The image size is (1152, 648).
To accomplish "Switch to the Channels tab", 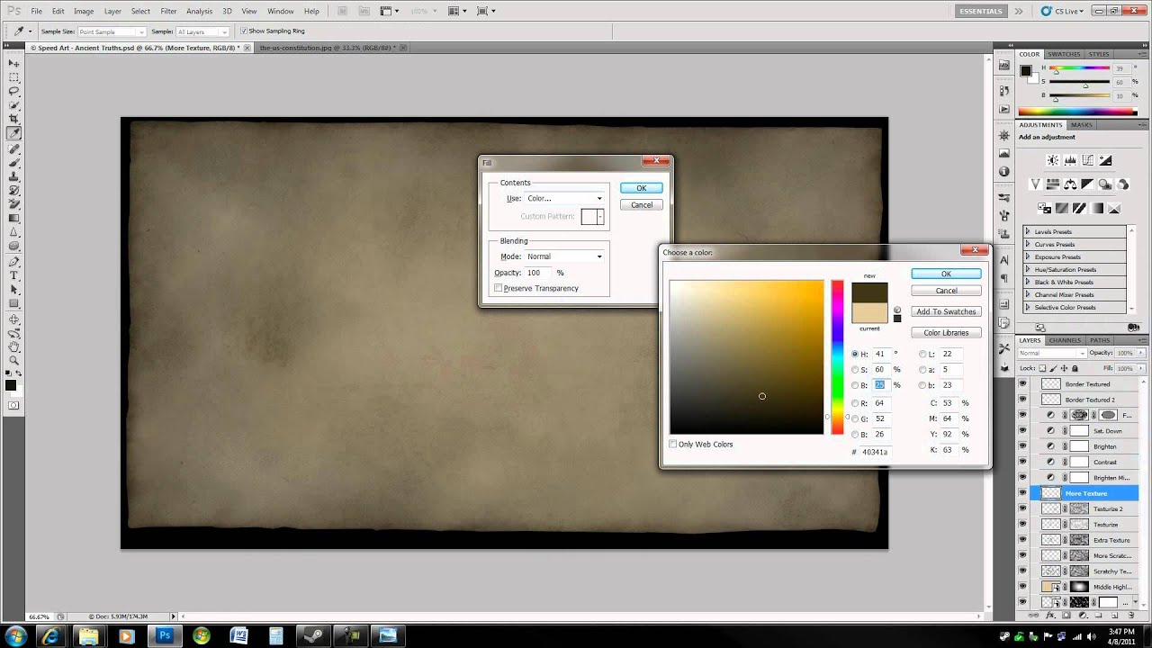I will tap(1065, 340).
